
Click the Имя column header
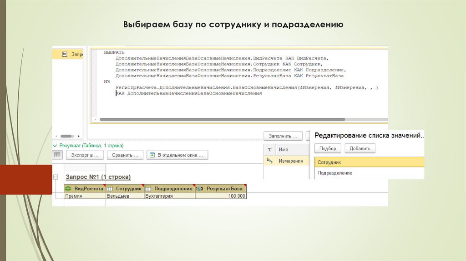pyautogui.click(x=293, y=150)
